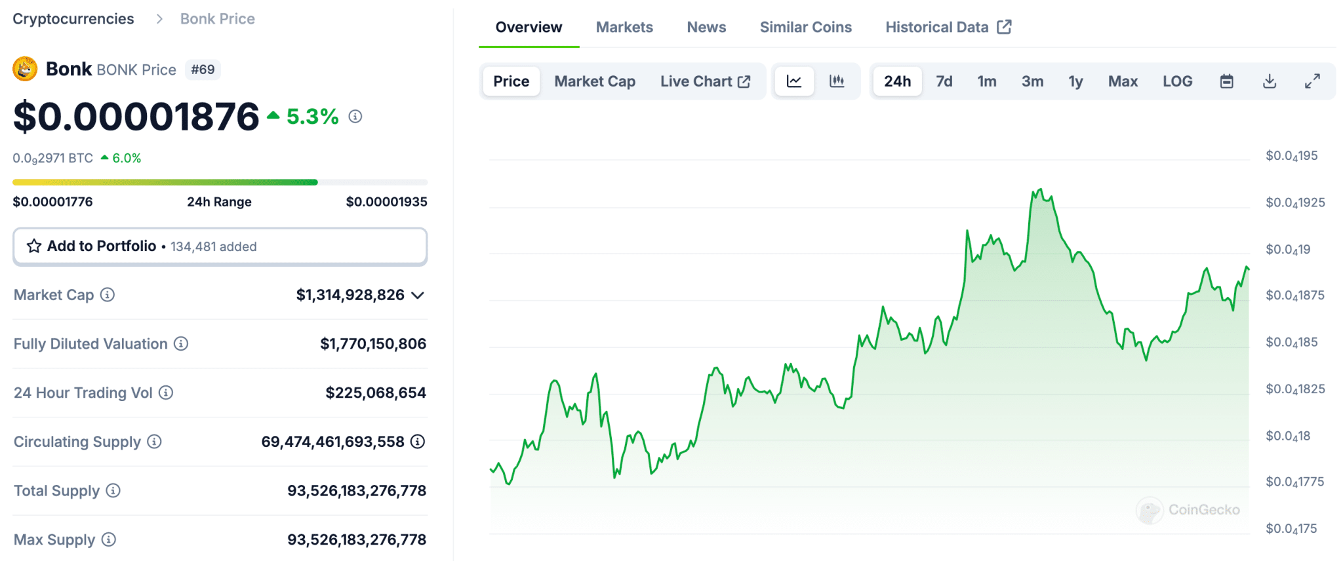This screenshot has height=561, width=1343.
Task: Open the Live Chart link
Action: (x=705, y=81)
